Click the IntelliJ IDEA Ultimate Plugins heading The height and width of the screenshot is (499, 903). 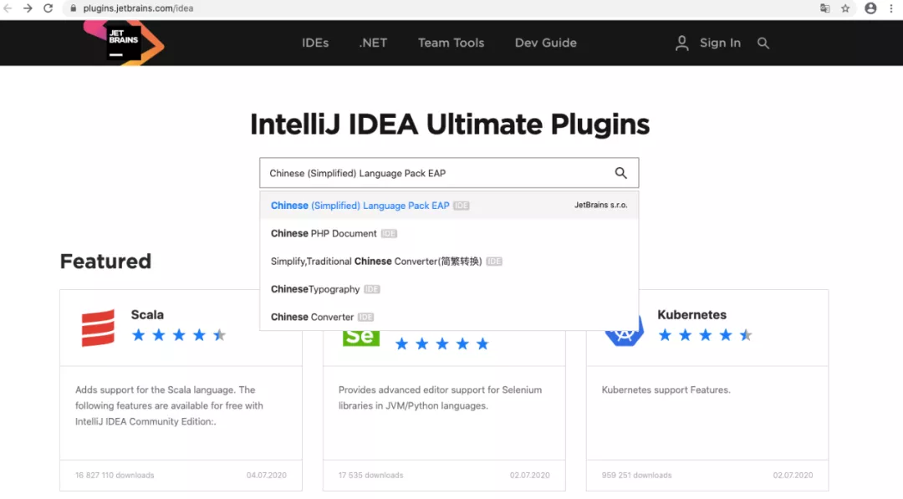pos(450,125)
